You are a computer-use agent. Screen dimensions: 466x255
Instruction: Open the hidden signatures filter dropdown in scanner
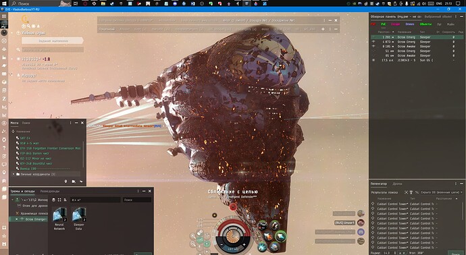point(441,192)
